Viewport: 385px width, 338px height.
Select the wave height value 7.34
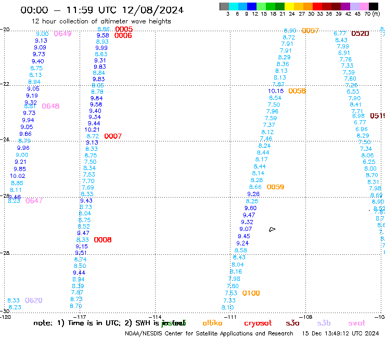pyautogui.click(x=366, y=149)
